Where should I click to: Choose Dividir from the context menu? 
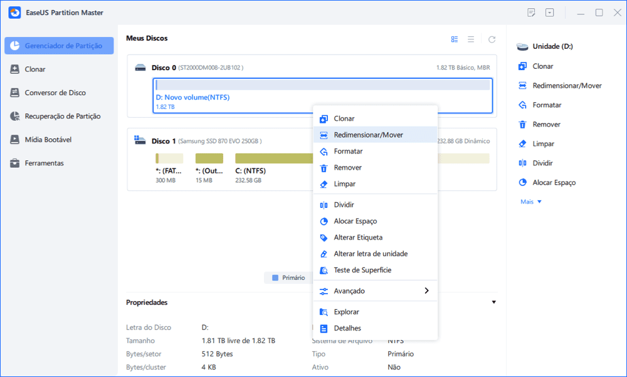[376, 205]
